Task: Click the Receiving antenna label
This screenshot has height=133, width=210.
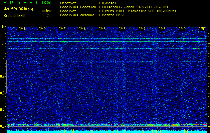Action: click(x=77, y=15)
